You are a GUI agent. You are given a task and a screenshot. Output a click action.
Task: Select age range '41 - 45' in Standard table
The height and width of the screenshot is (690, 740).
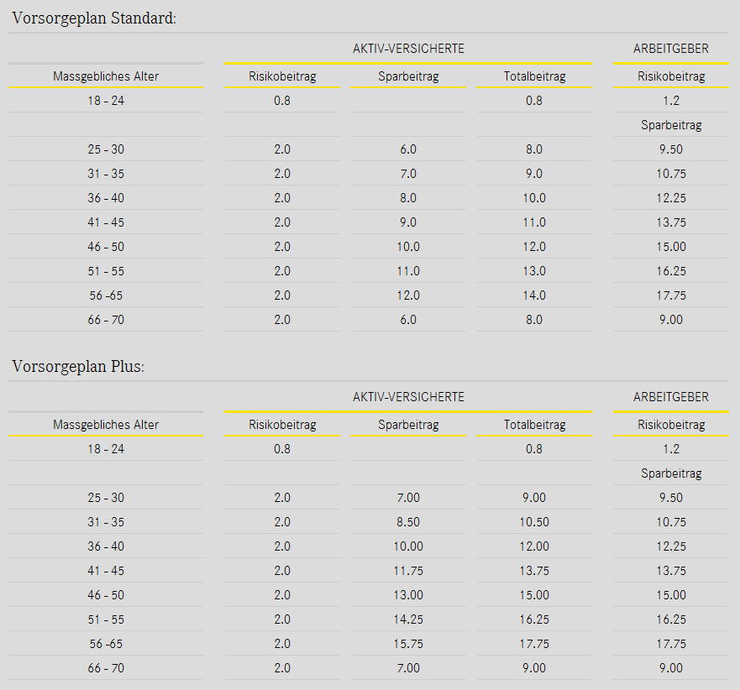click(x=106, y=222)
